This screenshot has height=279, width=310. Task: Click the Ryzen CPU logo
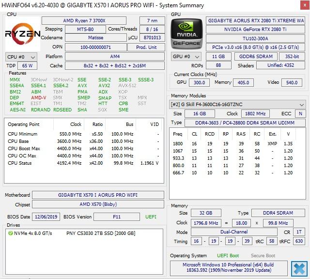23,34
